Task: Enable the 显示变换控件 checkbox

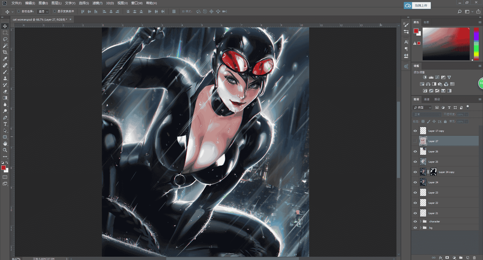Action: pyautogui.click(x=55, y=11)
